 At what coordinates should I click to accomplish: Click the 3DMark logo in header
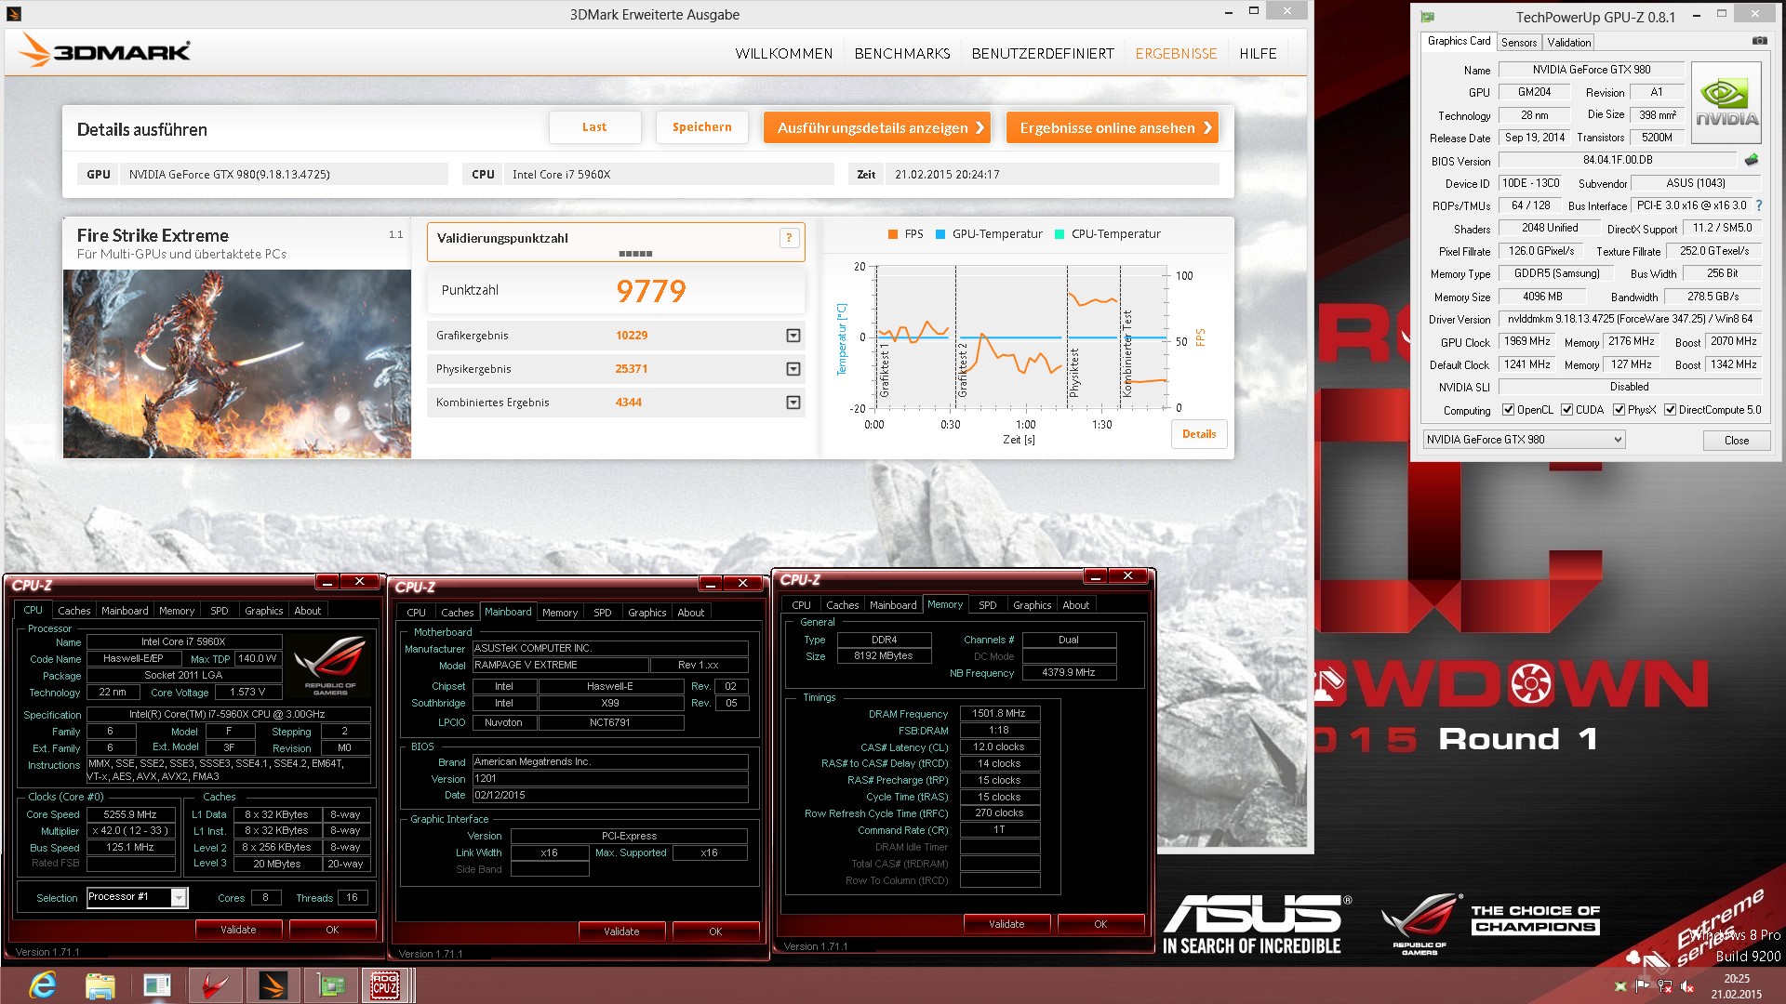104,51
